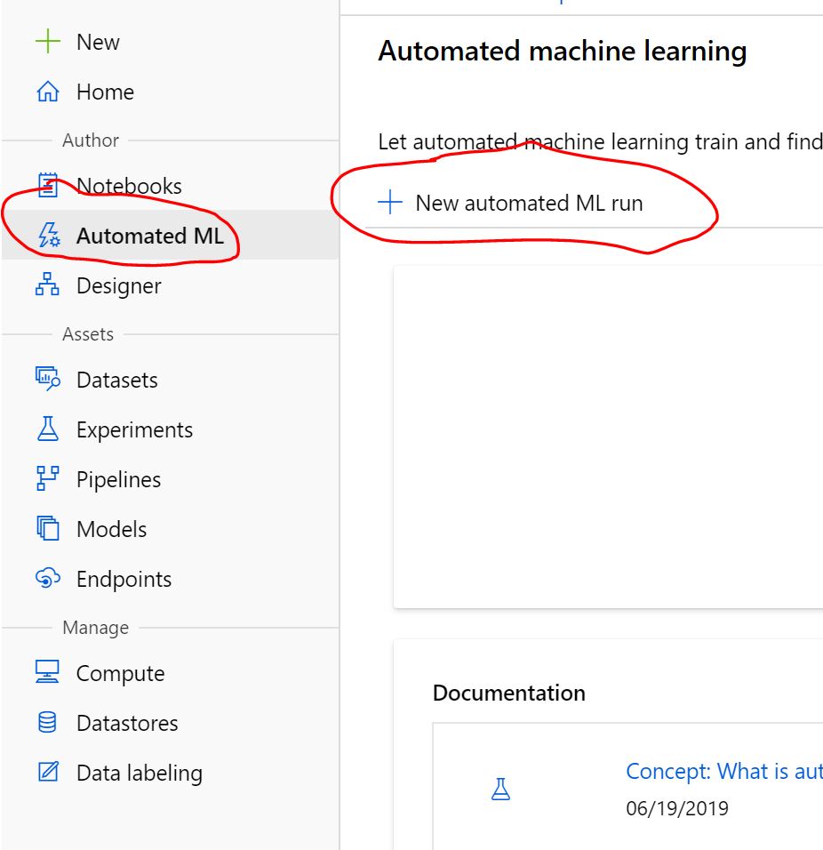Image resolution: width=823 pixels, height=850 pixels.
Task: Click the 'Automated machine learning' heading
Action: pyautogui.click(x=563, y=51)
